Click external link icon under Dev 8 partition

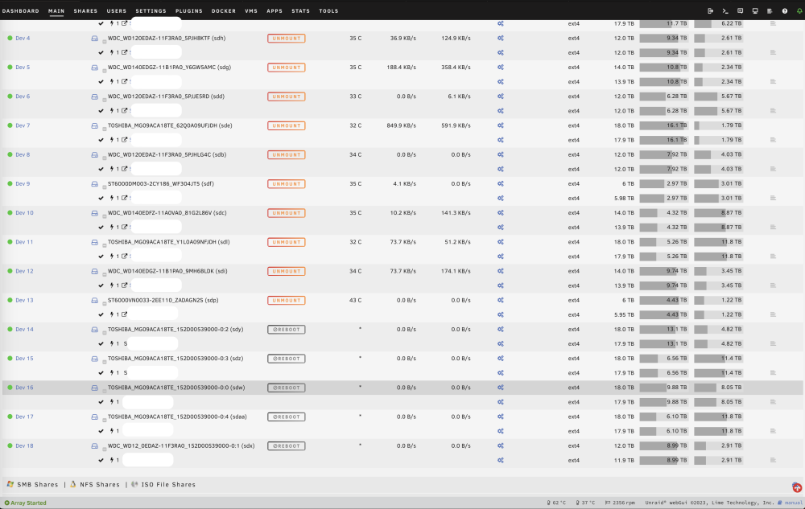[x=124, y=169]
